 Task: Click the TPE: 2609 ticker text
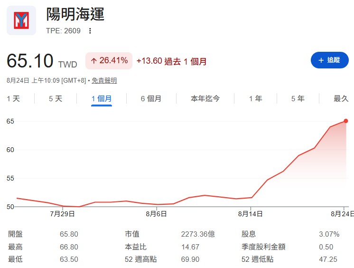tap(63, 31)
